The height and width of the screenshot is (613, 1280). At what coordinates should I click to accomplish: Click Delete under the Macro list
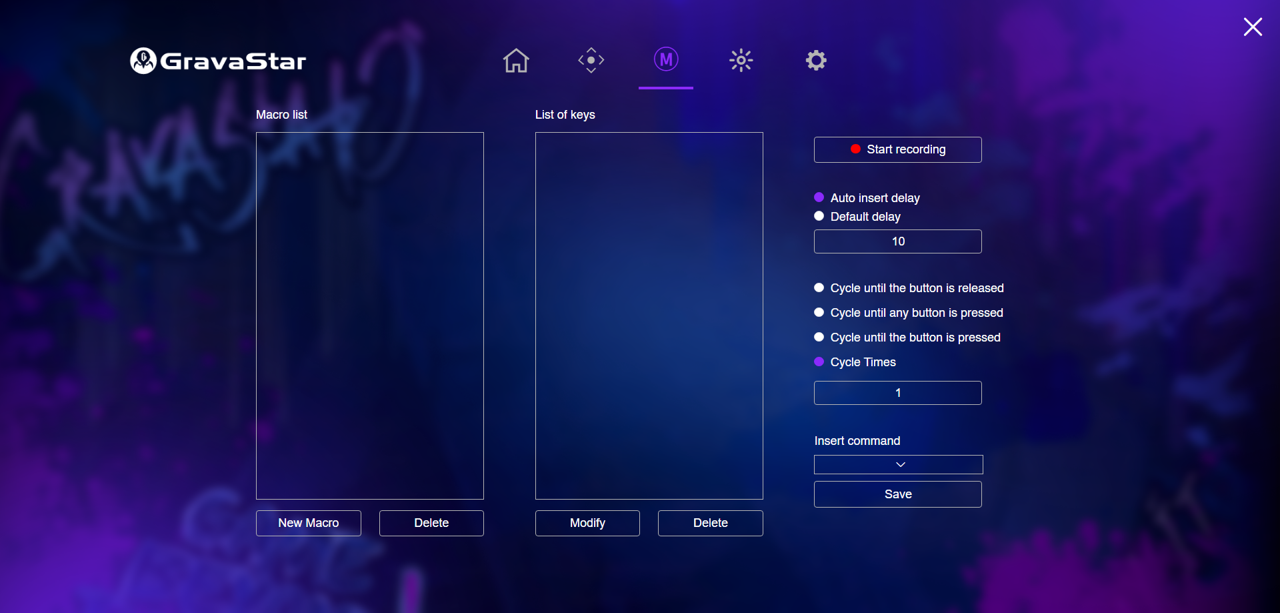431,523
